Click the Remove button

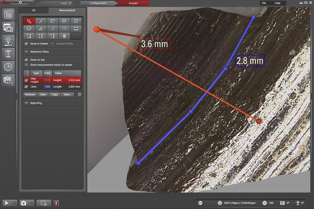pos(30,94)
